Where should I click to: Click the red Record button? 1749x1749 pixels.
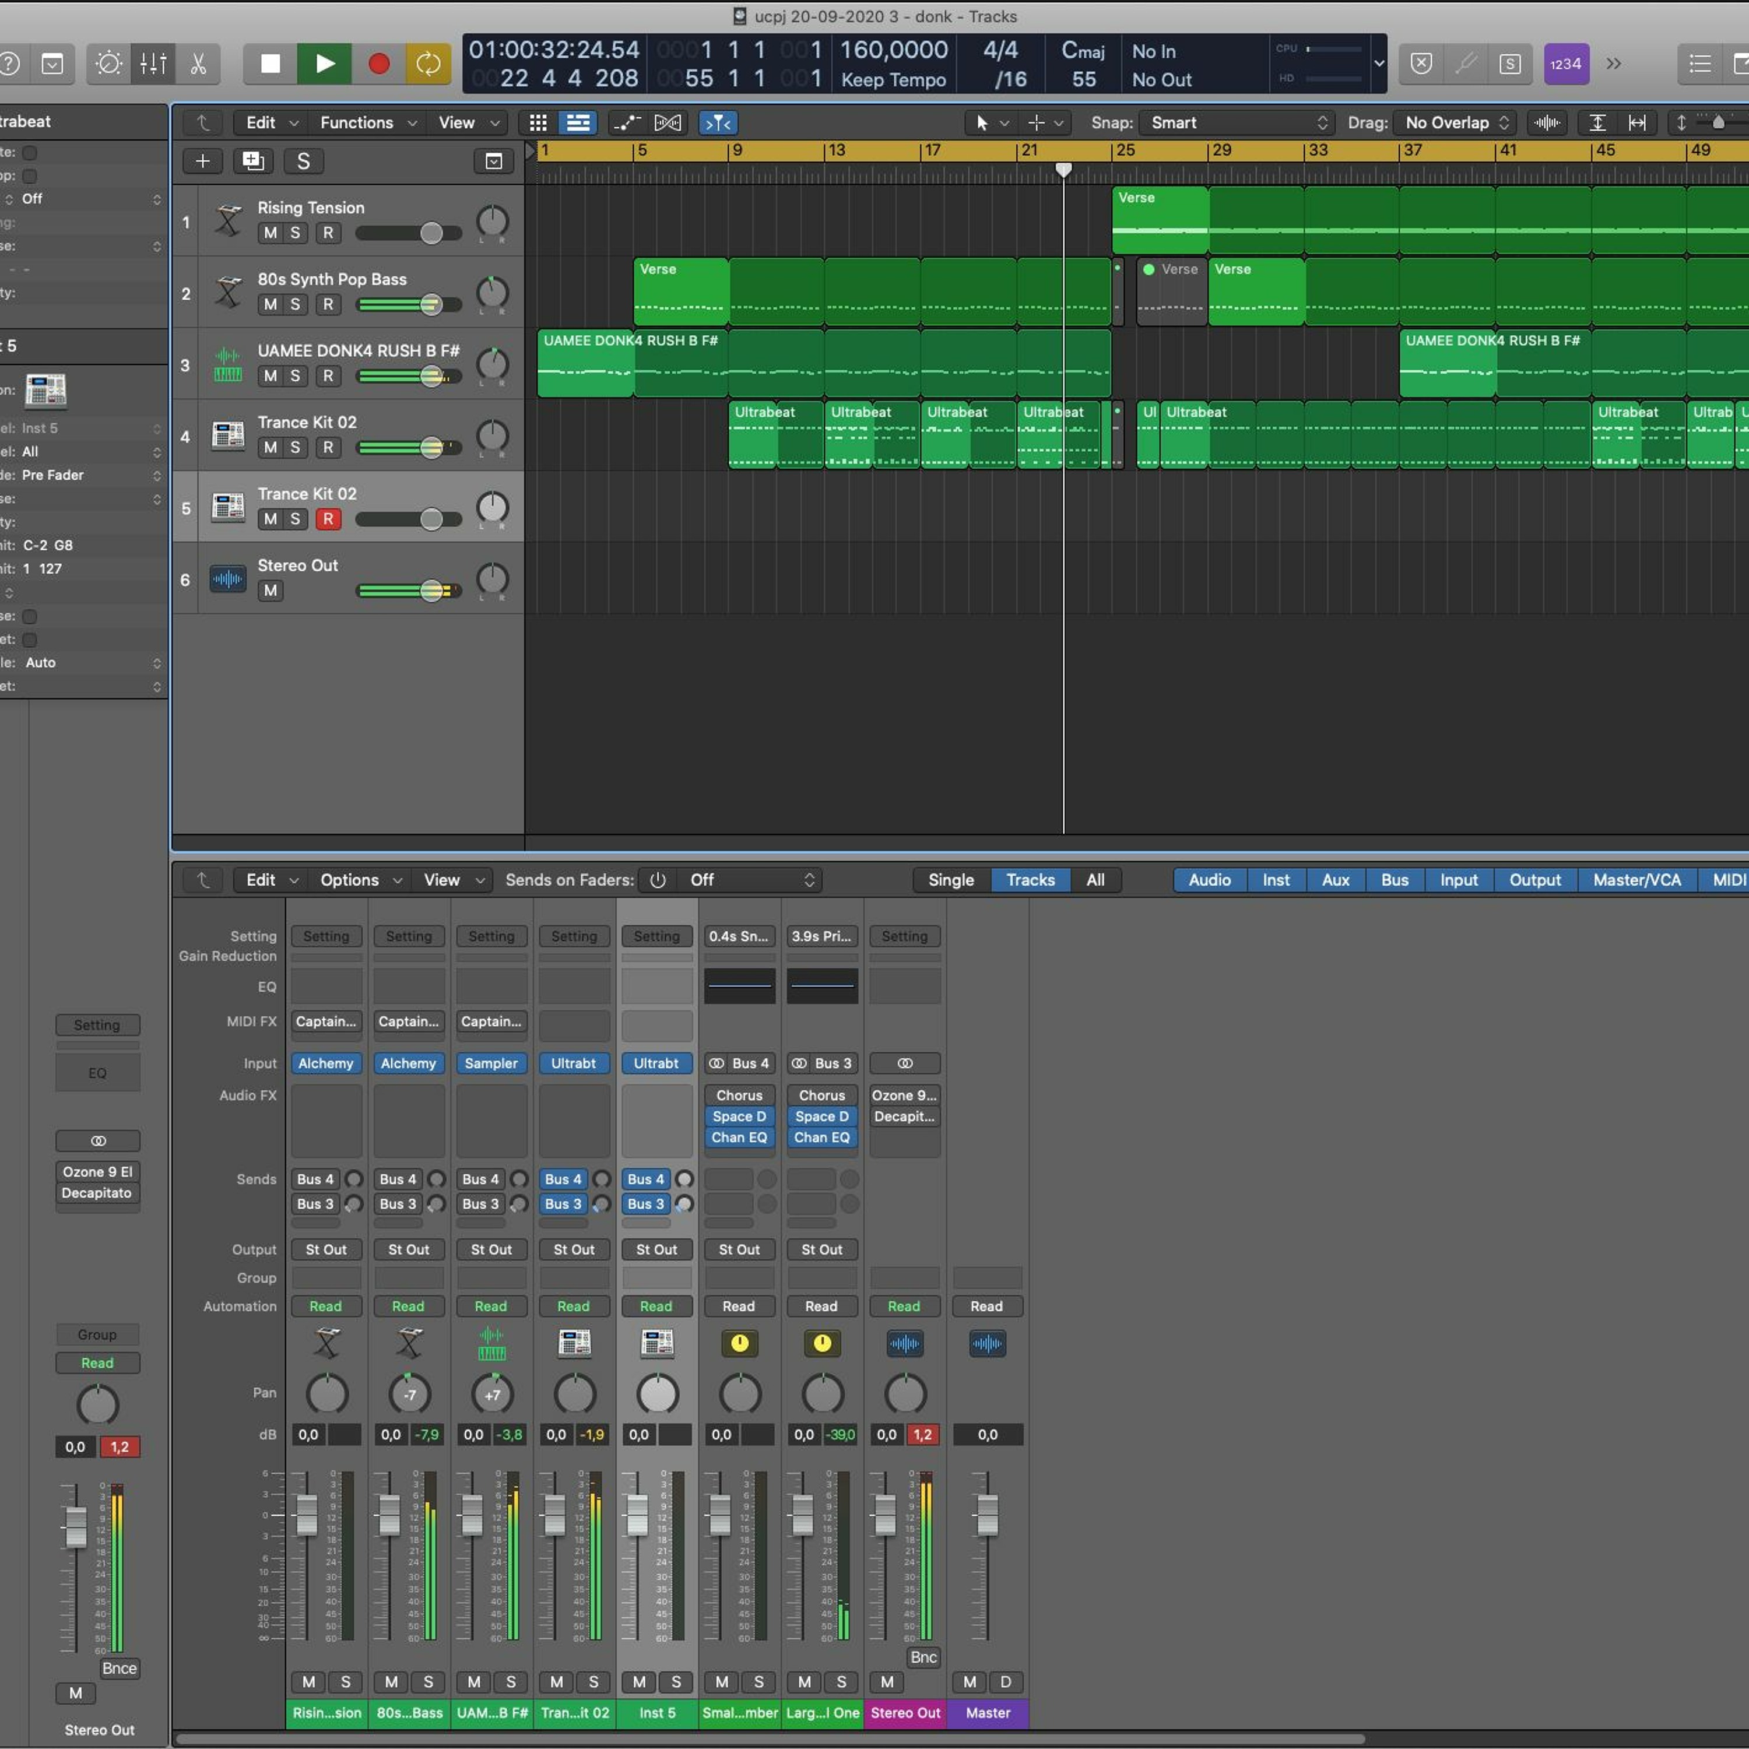coord(378,64)
